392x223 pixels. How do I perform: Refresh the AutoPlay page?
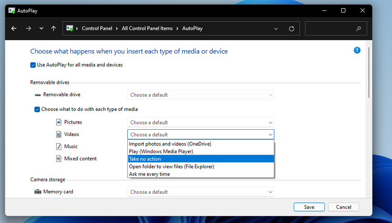[291, 29]
